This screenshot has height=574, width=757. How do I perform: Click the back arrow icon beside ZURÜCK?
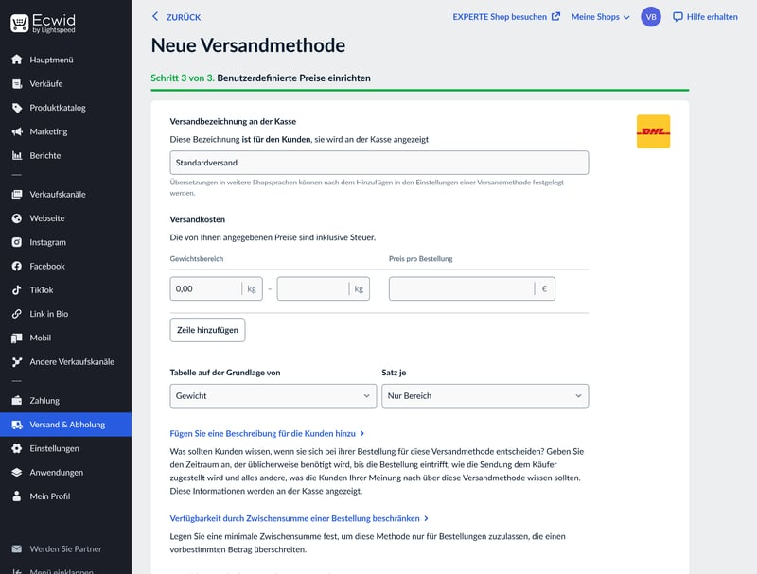[155, 16]
